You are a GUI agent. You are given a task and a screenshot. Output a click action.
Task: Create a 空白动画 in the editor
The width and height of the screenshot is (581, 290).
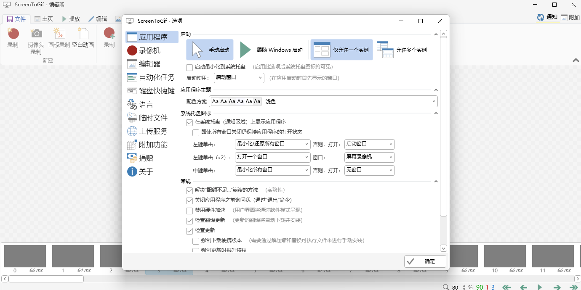83,37
